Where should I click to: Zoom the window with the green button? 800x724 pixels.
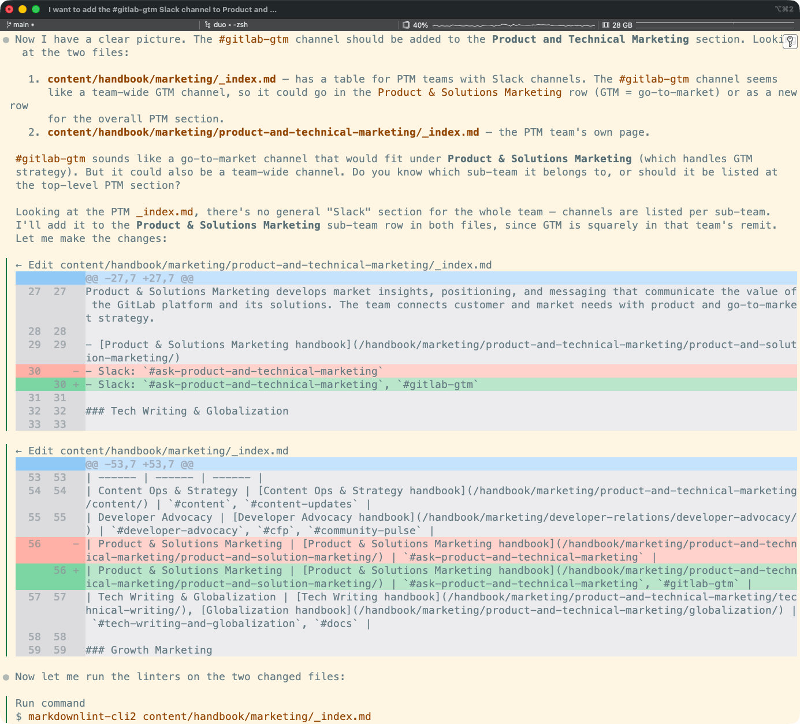[36, 9]
